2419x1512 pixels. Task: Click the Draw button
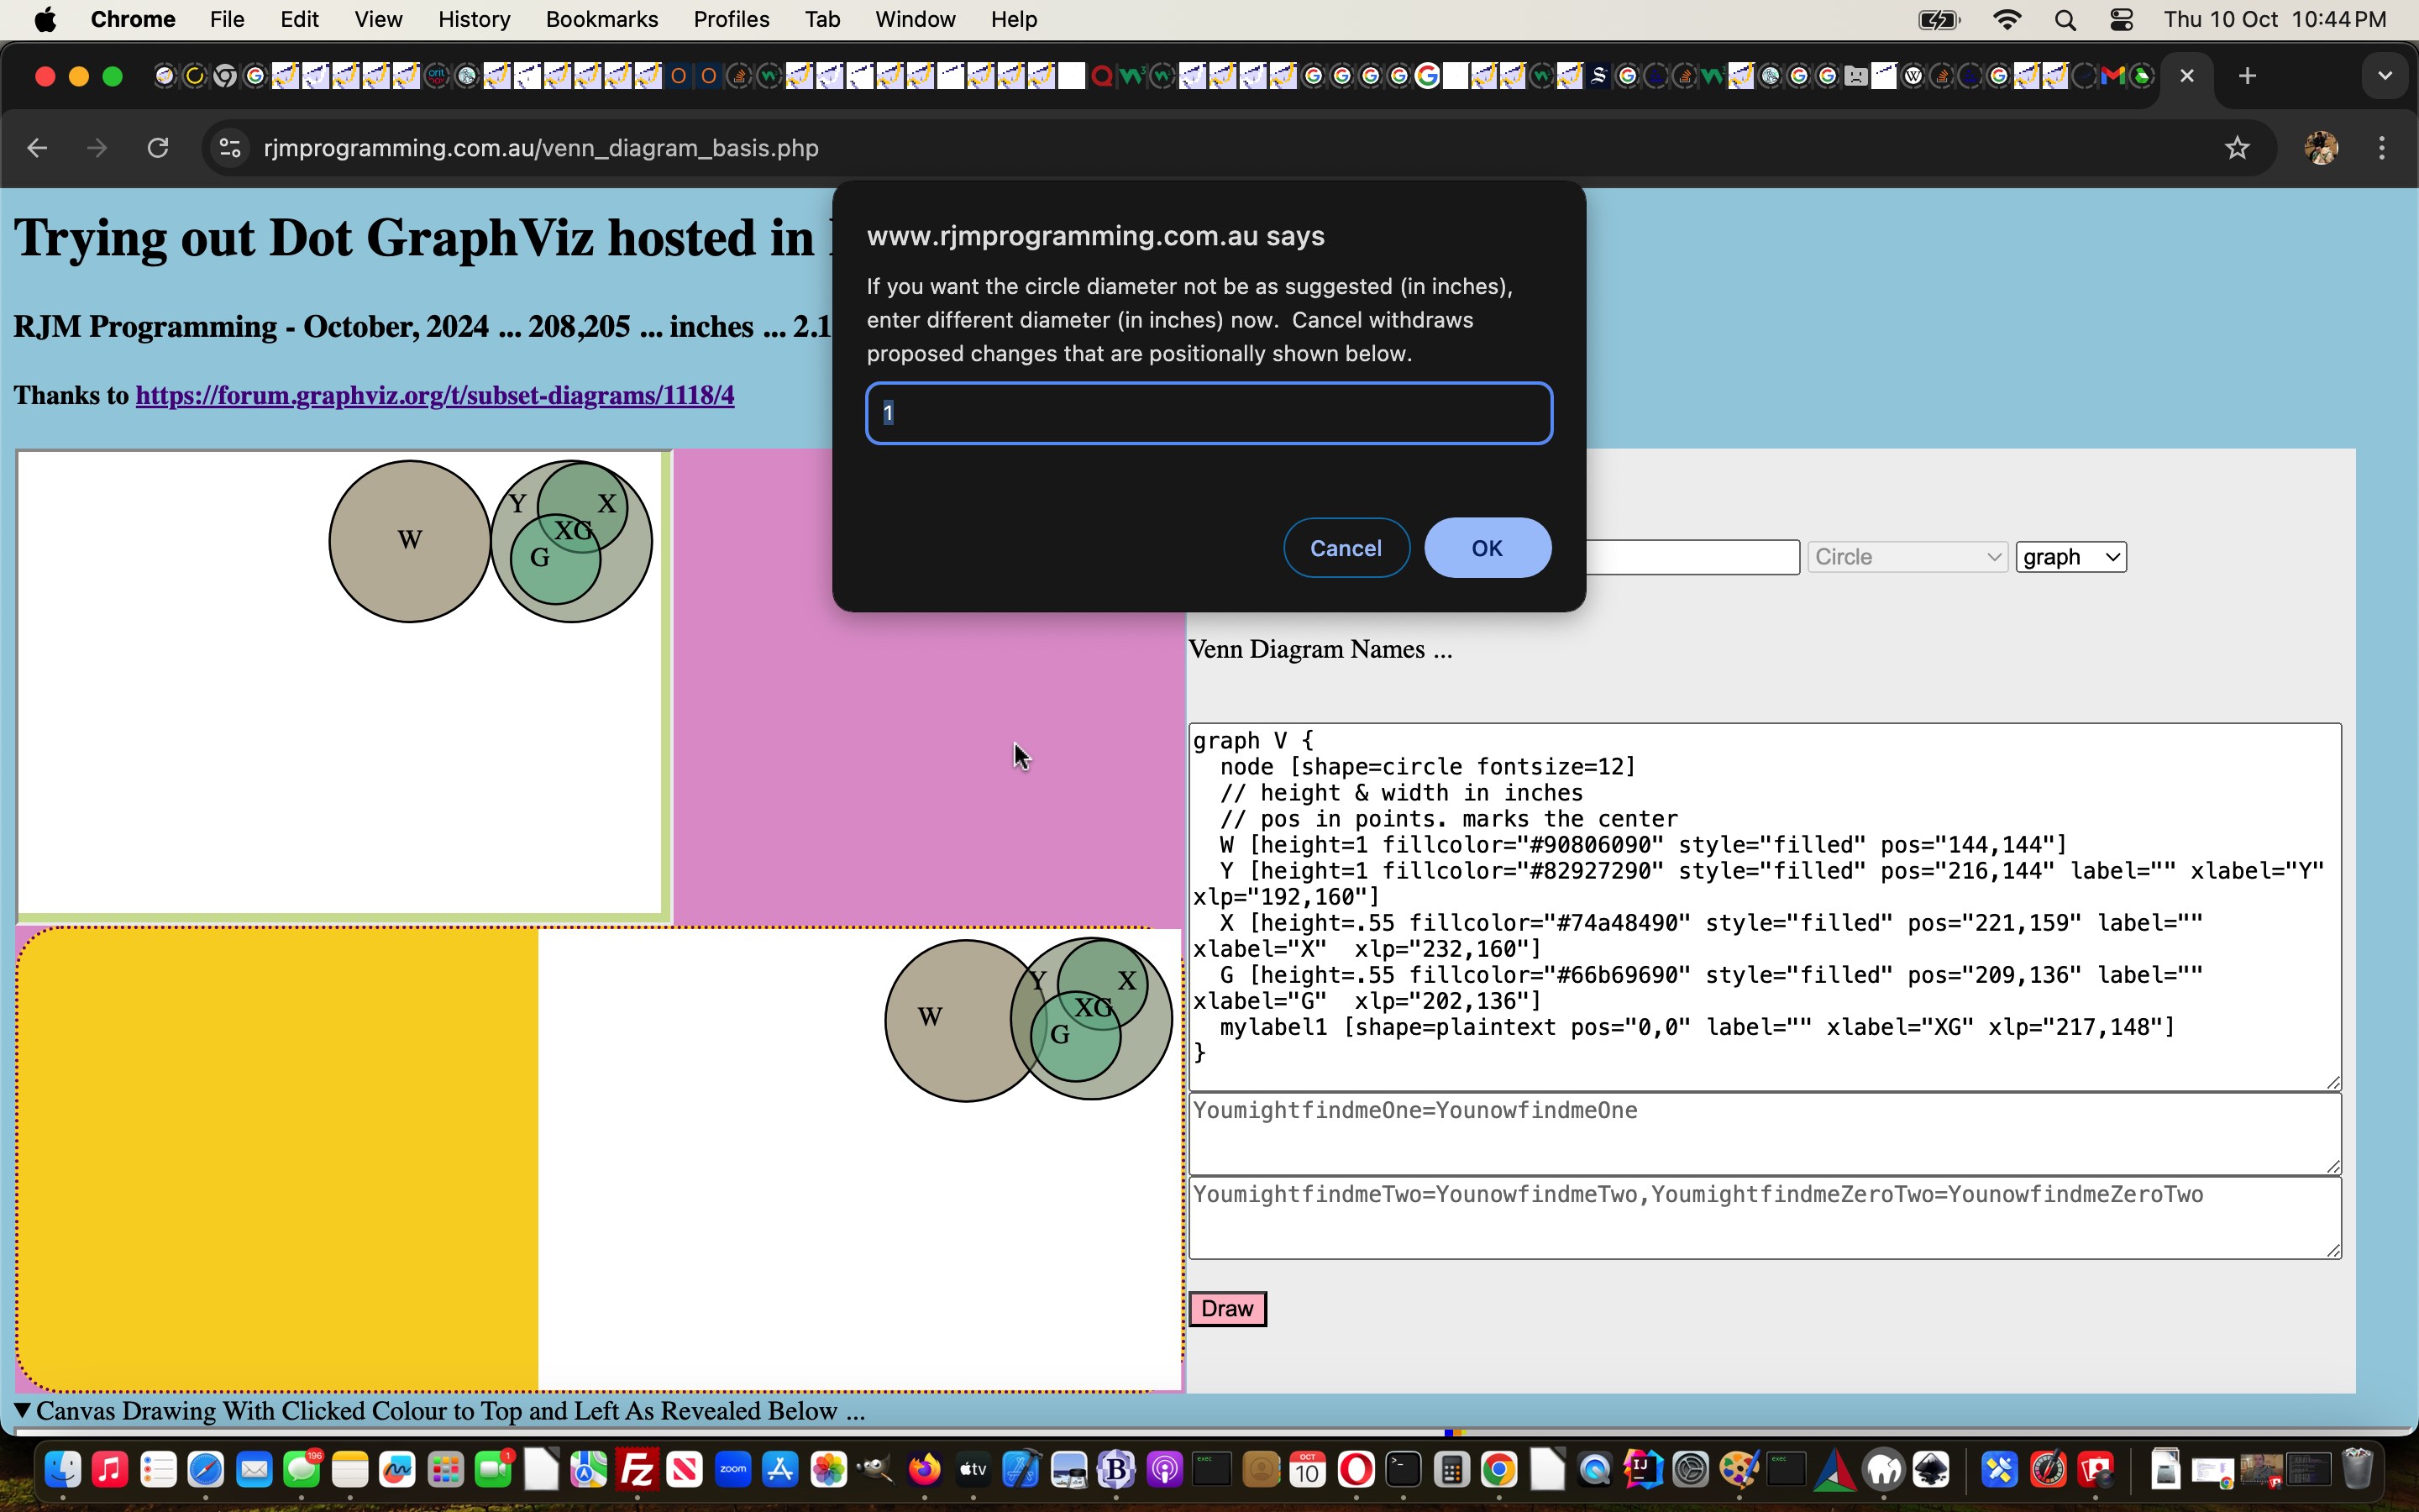point(1226,1308)
